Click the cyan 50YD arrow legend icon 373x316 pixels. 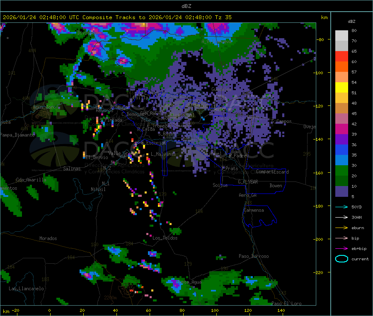coord(342,207)
